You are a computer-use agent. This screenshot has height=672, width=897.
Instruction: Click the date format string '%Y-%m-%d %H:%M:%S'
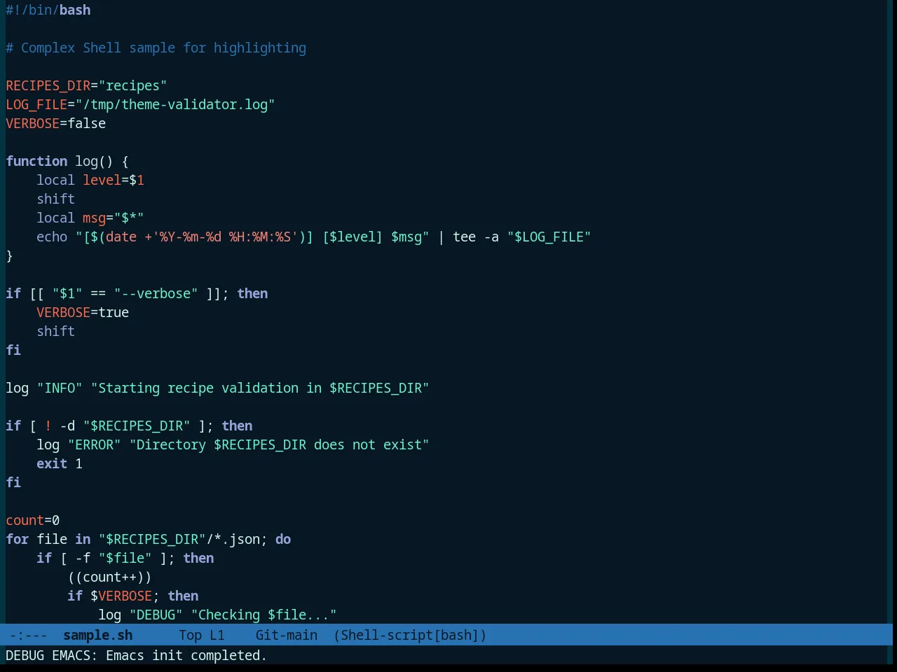224,237
